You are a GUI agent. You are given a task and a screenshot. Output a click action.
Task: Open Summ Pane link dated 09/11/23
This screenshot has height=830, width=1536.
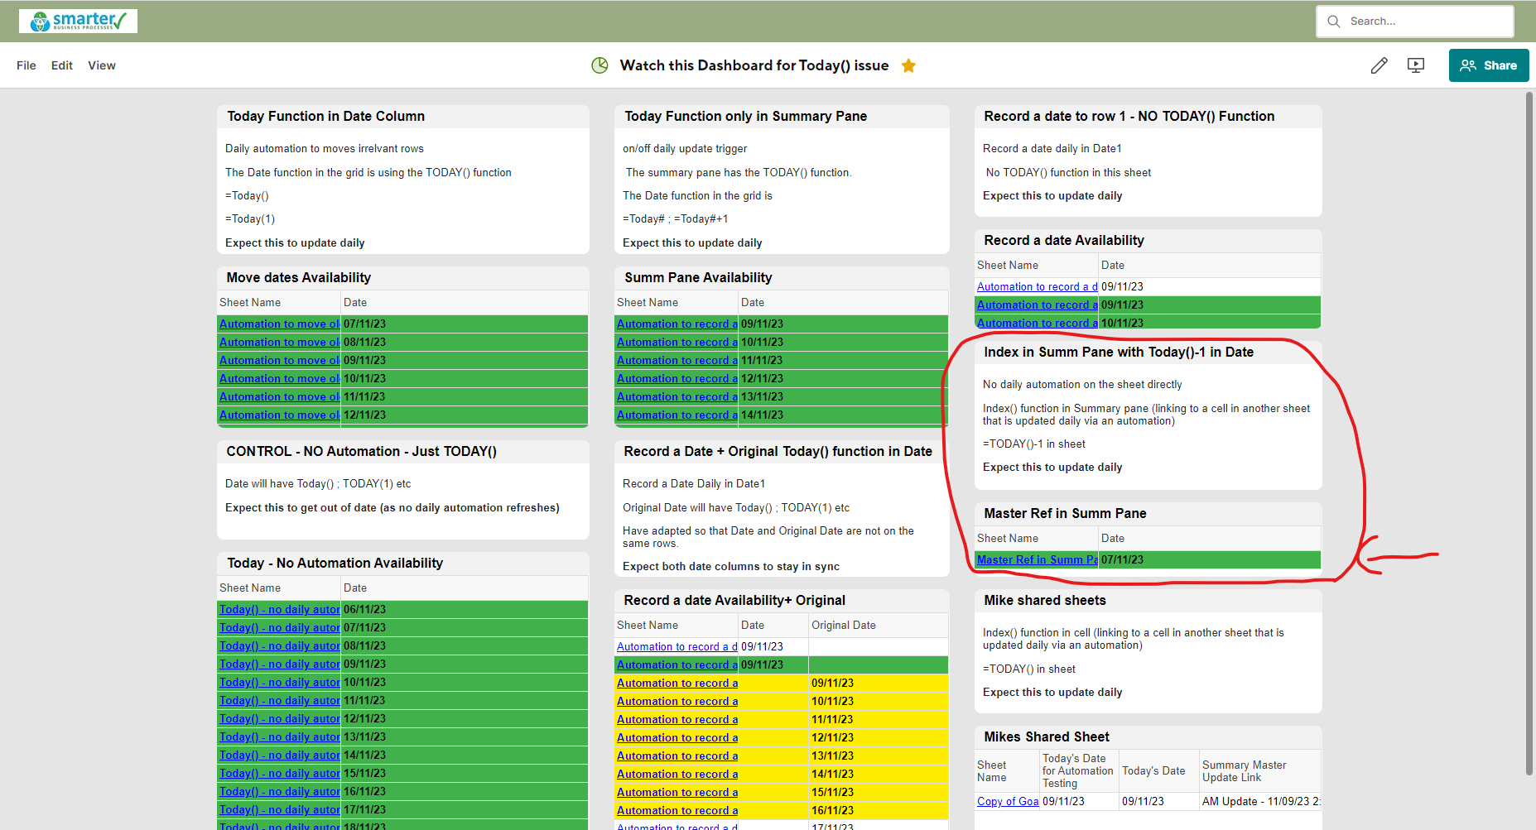point(677,324)
